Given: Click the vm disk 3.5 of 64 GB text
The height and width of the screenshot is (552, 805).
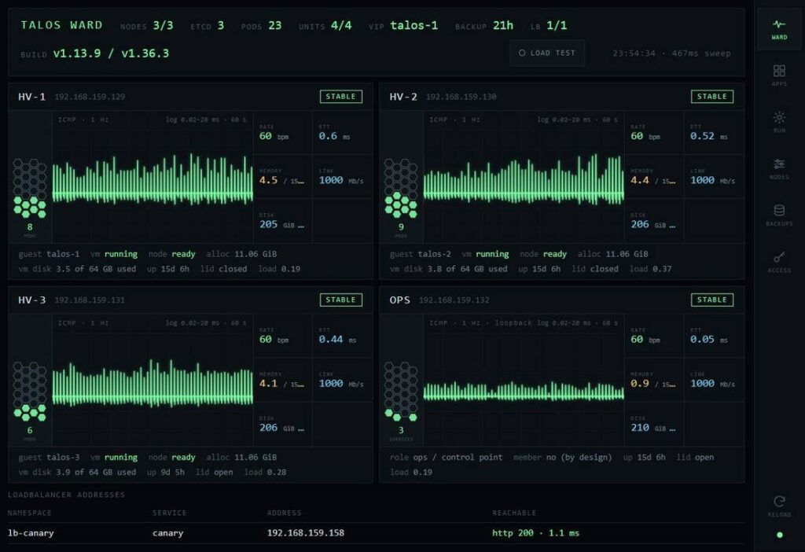Looking at the screenshot, I should click(x=77, y=269).
